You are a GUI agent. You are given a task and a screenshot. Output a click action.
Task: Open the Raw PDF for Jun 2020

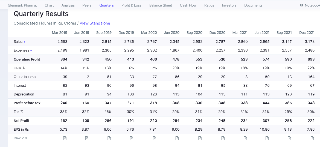coord(177,138)
